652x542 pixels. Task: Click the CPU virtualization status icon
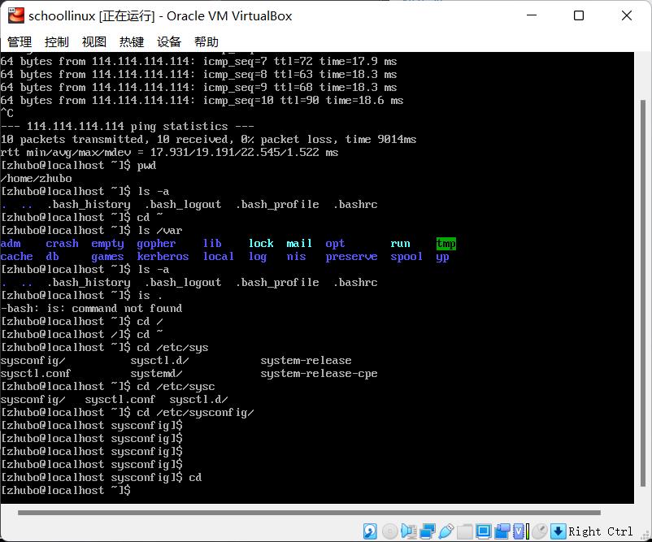point(520,531)
